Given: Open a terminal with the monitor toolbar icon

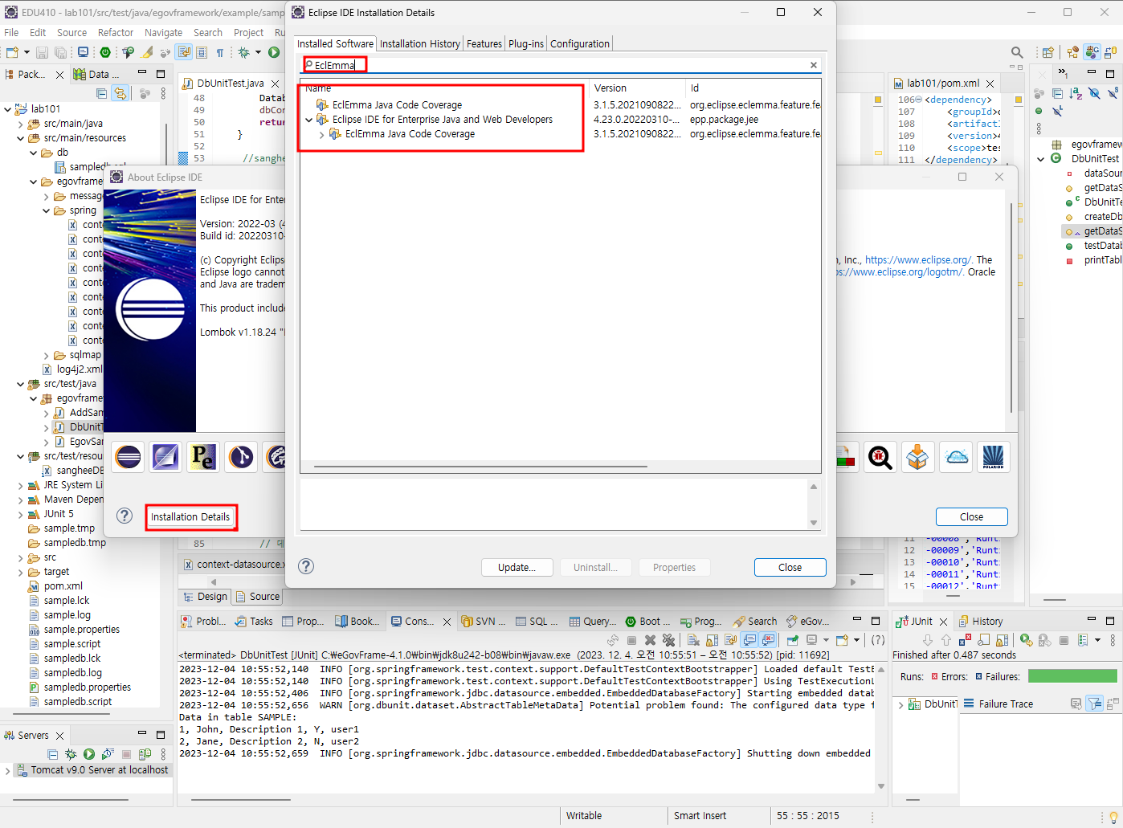Looking at the screenshot, I should pyautogui.click(x=83, y=52).
